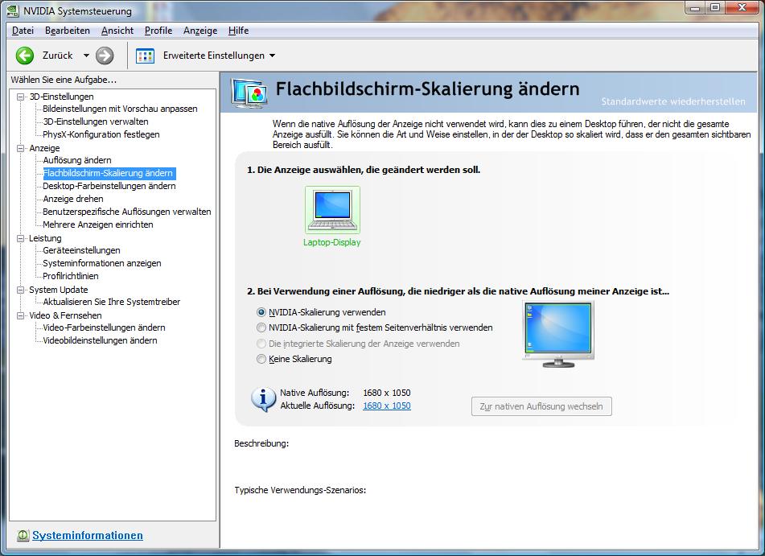The height and width of the screenshot is (556, 765).
Task: Open the Systeminformationen link
Action: tap(88, 536)
